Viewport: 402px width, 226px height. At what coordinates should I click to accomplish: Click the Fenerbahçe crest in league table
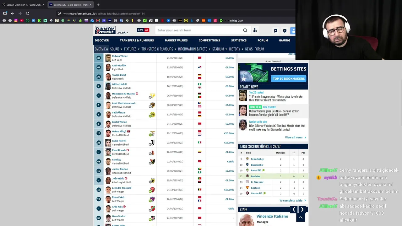click(247, 159)
